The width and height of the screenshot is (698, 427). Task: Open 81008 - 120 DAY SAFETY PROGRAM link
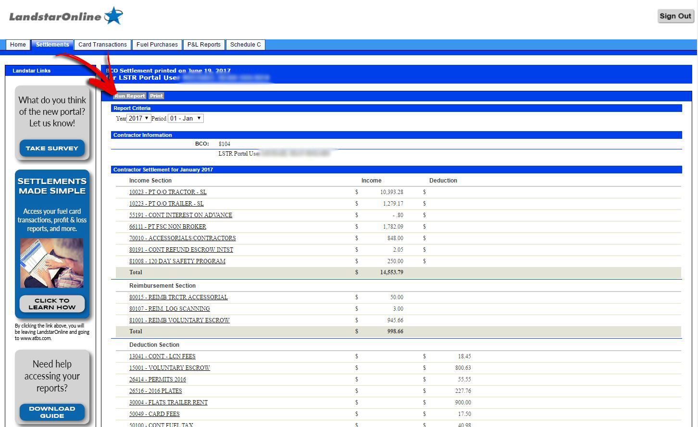tap(177, 261)
